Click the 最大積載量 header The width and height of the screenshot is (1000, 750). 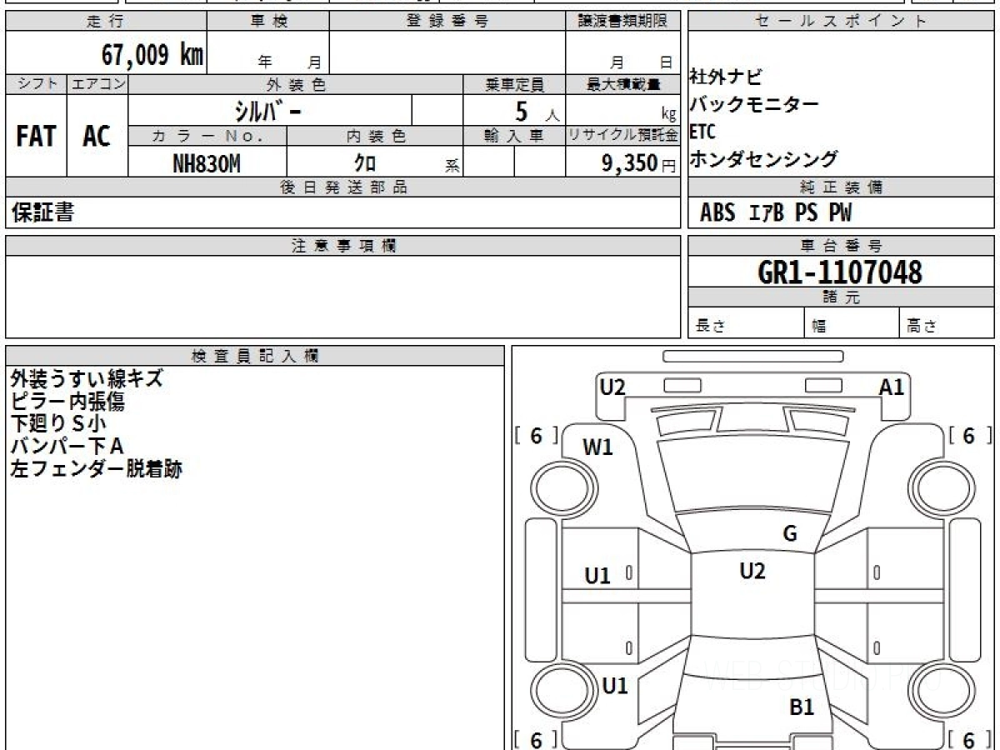tap(622, 84)
